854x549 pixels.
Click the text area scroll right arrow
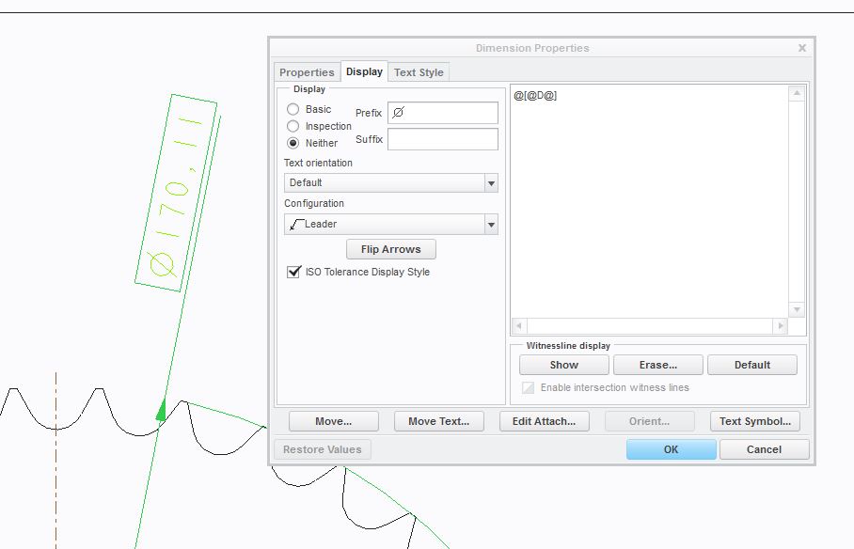pos(781,326)
